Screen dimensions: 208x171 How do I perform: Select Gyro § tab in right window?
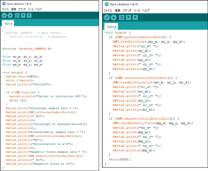coord(110,27)
